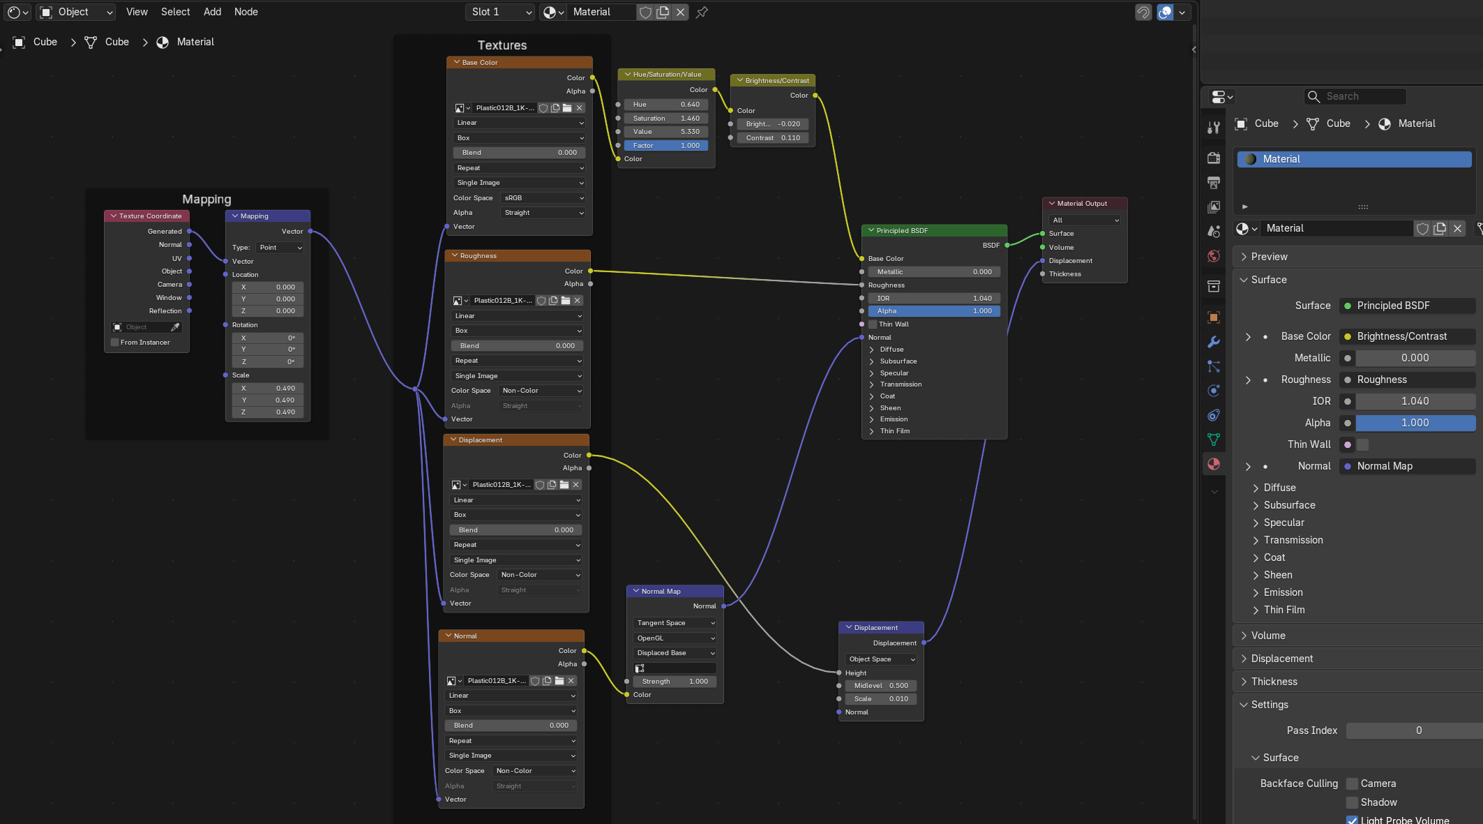The image size is (1483, 824).
Task: Unlink material with X in node editor header
Action: (680, 12)
